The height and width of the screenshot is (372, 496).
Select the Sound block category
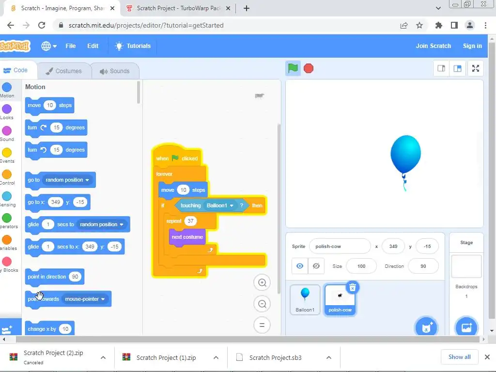pyautogui.click(x=7, y=134)
